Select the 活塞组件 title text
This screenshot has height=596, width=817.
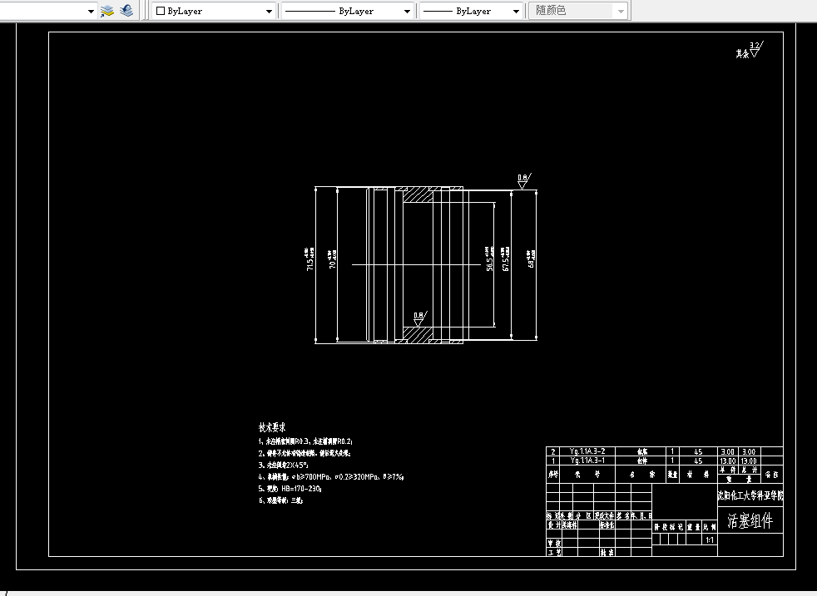(x=750, y=520)
